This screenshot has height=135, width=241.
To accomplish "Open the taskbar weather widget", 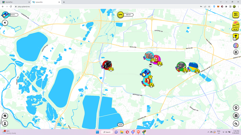I will 9,132.
